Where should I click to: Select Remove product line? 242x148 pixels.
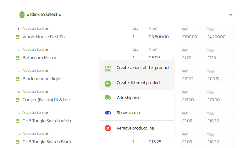tap(137, 128)
